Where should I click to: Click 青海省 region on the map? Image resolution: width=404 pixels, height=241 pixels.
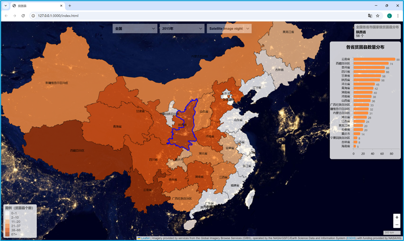(x=117, y=127)
